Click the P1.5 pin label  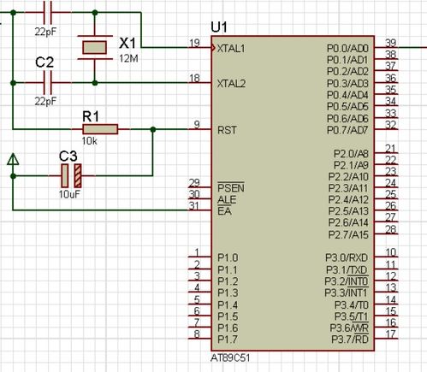[228, 316]
